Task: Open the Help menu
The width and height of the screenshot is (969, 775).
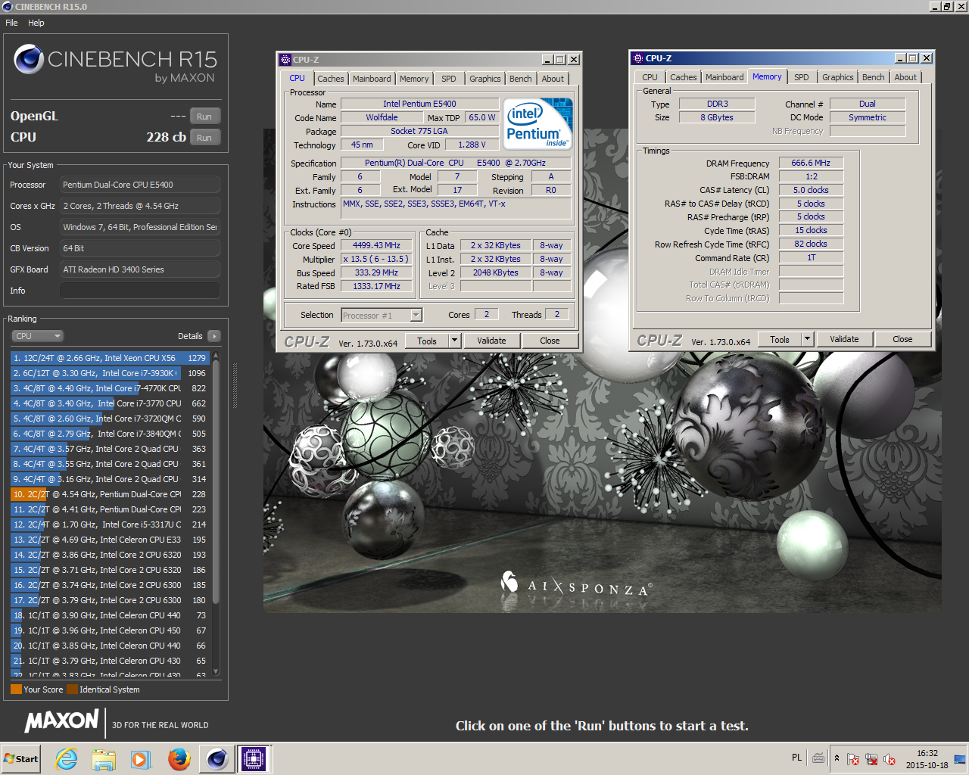Action: click(x=36, y=23)
